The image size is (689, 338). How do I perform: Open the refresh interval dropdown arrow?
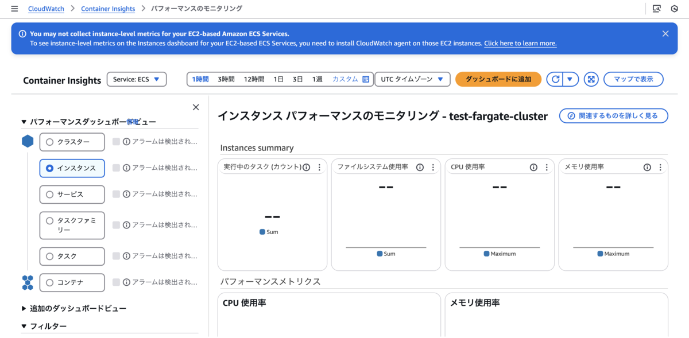[x=570, y=79]
